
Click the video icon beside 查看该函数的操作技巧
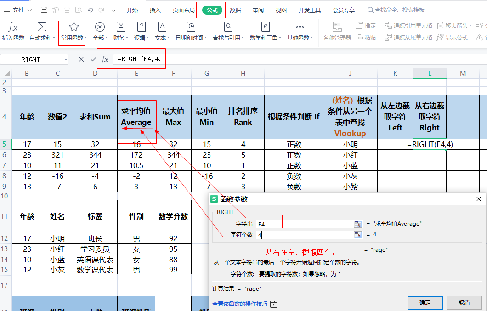274,304
